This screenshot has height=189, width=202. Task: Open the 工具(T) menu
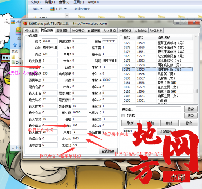78,2
